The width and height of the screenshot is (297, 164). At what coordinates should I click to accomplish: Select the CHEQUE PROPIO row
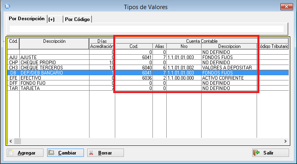(53, 63)
